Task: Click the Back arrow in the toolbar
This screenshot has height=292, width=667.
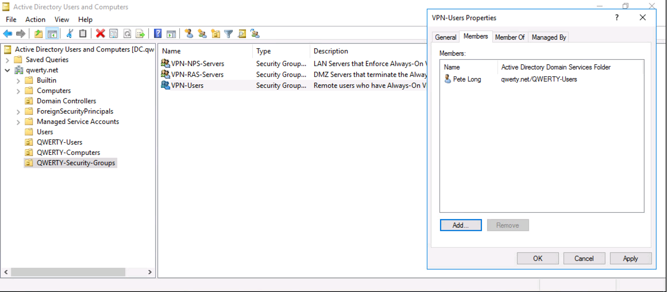Action: 7,34
